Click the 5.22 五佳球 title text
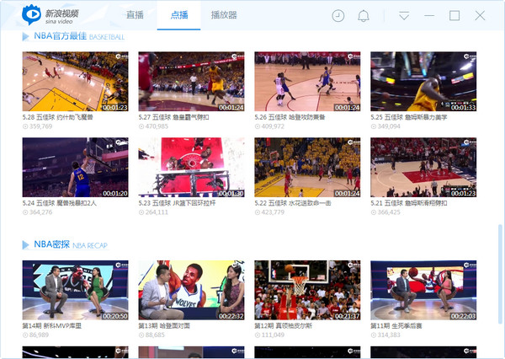Screen dimensions: 505x359 (289, 203)
